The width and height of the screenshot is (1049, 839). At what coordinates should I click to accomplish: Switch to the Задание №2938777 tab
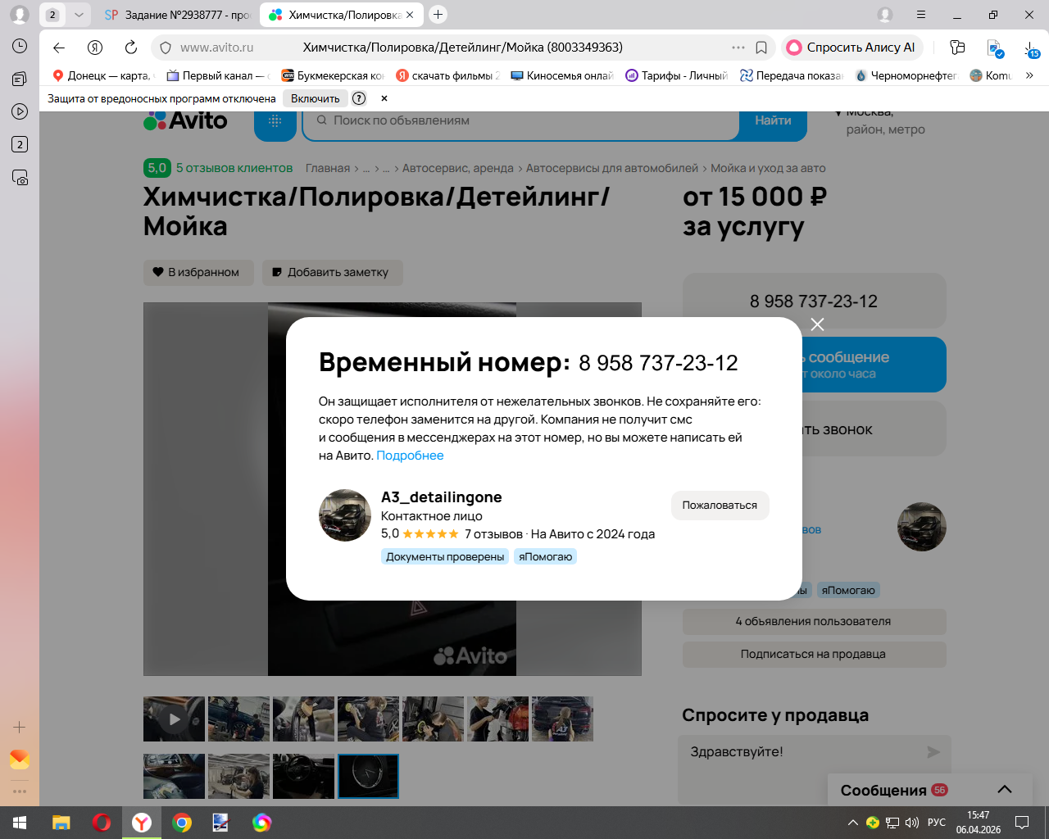point(177,15)
